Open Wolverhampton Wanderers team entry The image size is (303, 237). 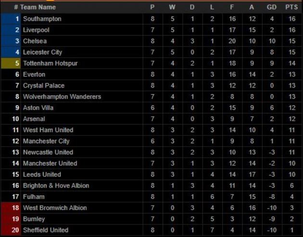tap(62, 97)
